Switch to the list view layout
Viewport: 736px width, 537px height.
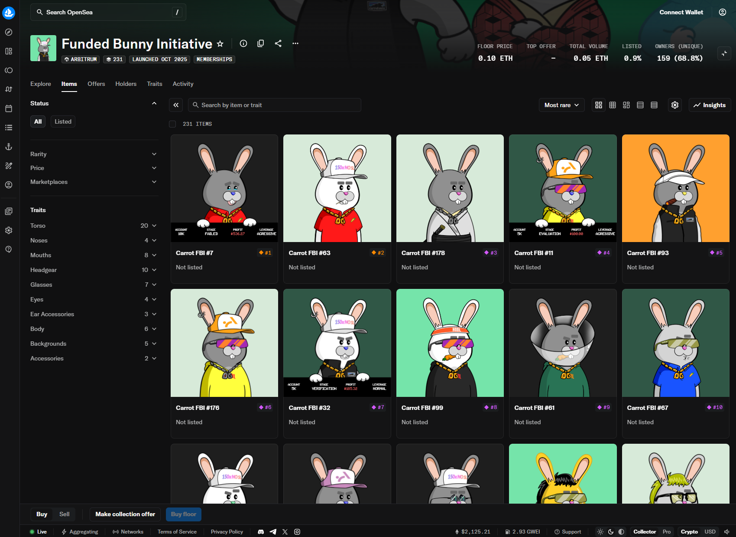coord(640,105)
